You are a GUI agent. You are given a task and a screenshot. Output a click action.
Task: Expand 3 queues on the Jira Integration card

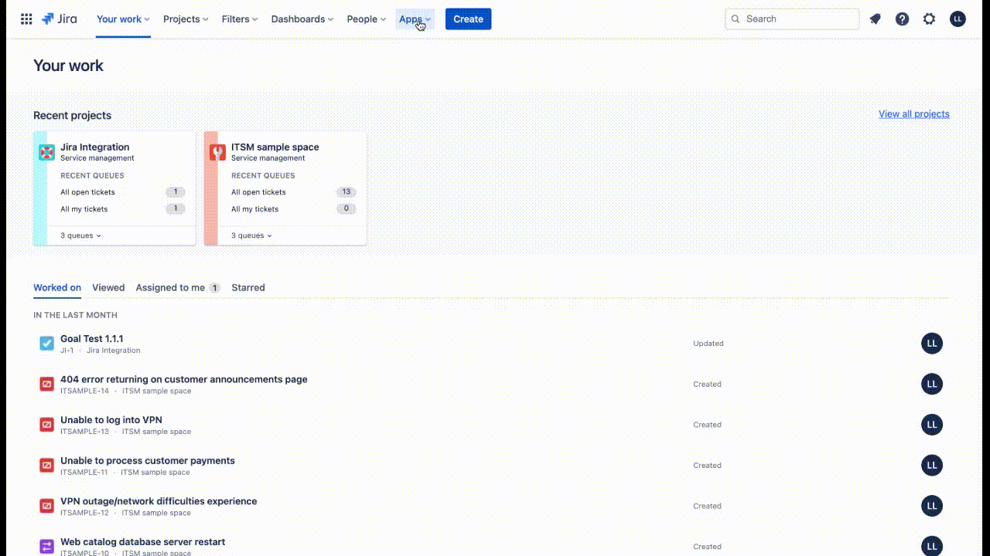pos(80,235)
